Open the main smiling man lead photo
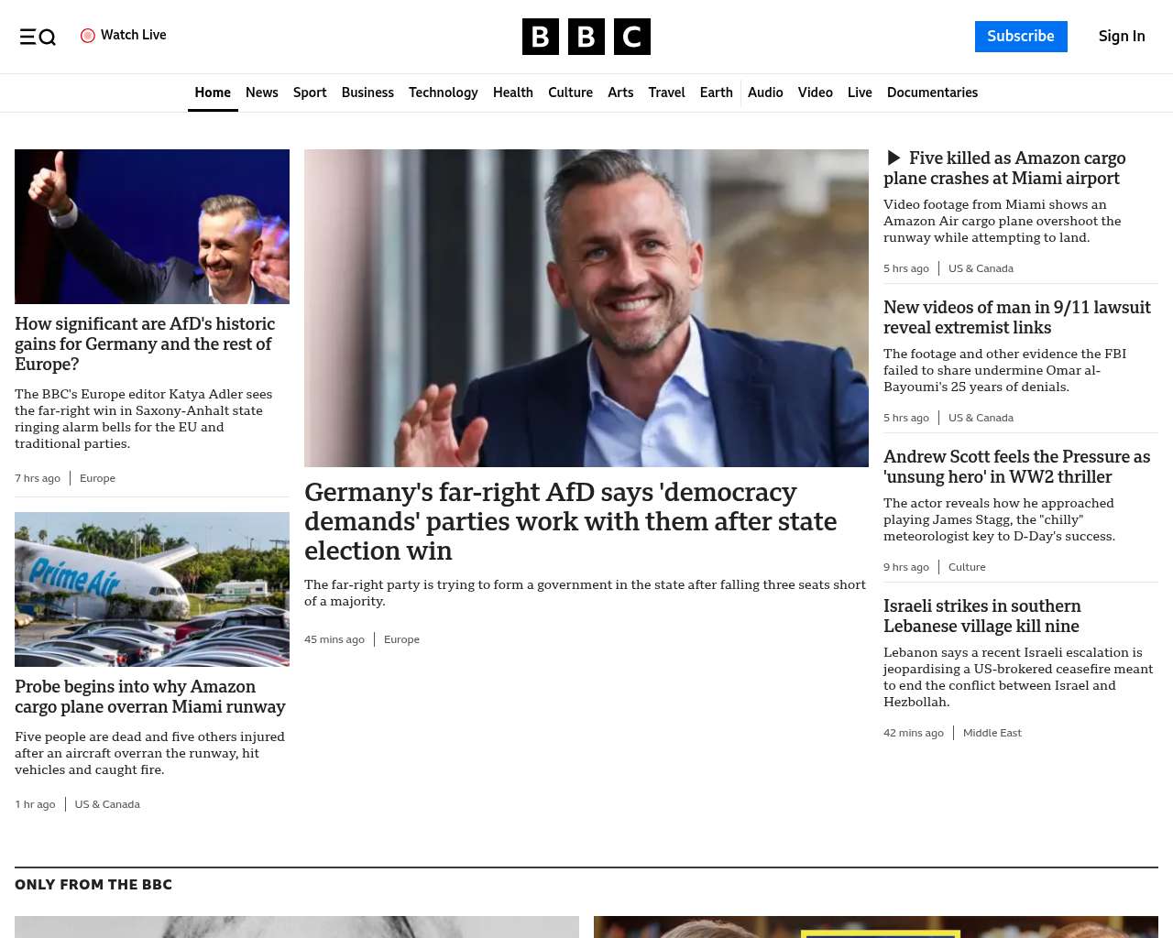 pos(586,308)
